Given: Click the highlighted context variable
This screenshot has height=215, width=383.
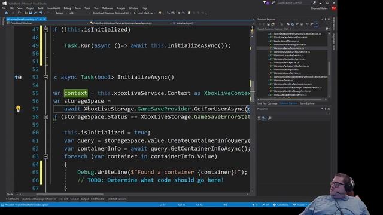Looking at the screenshot, I should tap(76, 93).
